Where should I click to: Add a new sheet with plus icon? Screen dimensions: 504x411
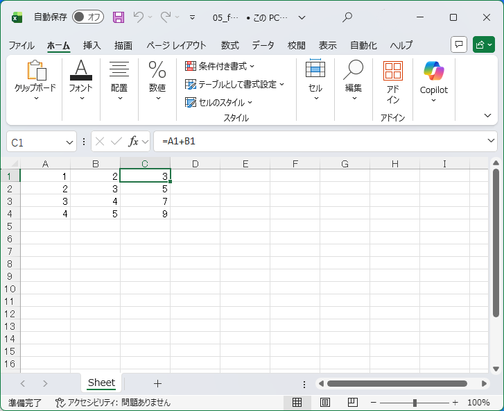(x=157, y=383)
